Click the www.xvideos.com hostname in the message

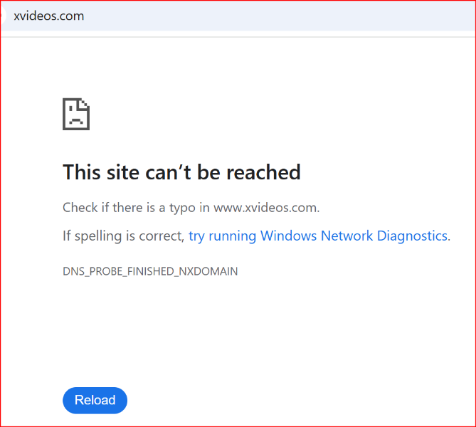265,208
